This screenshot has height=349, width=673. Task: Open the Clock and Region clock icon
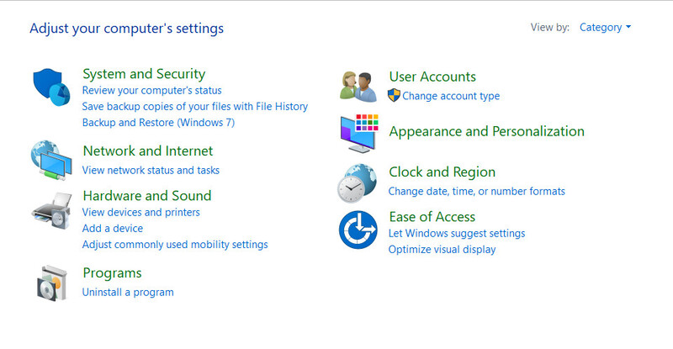coord(357,183)
